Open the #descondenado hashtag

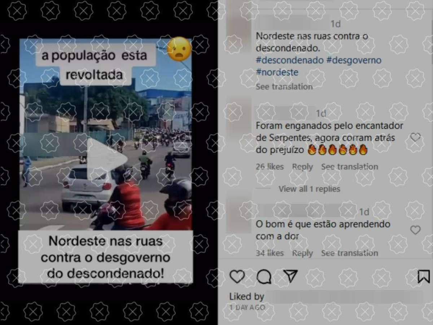point(290,60)
